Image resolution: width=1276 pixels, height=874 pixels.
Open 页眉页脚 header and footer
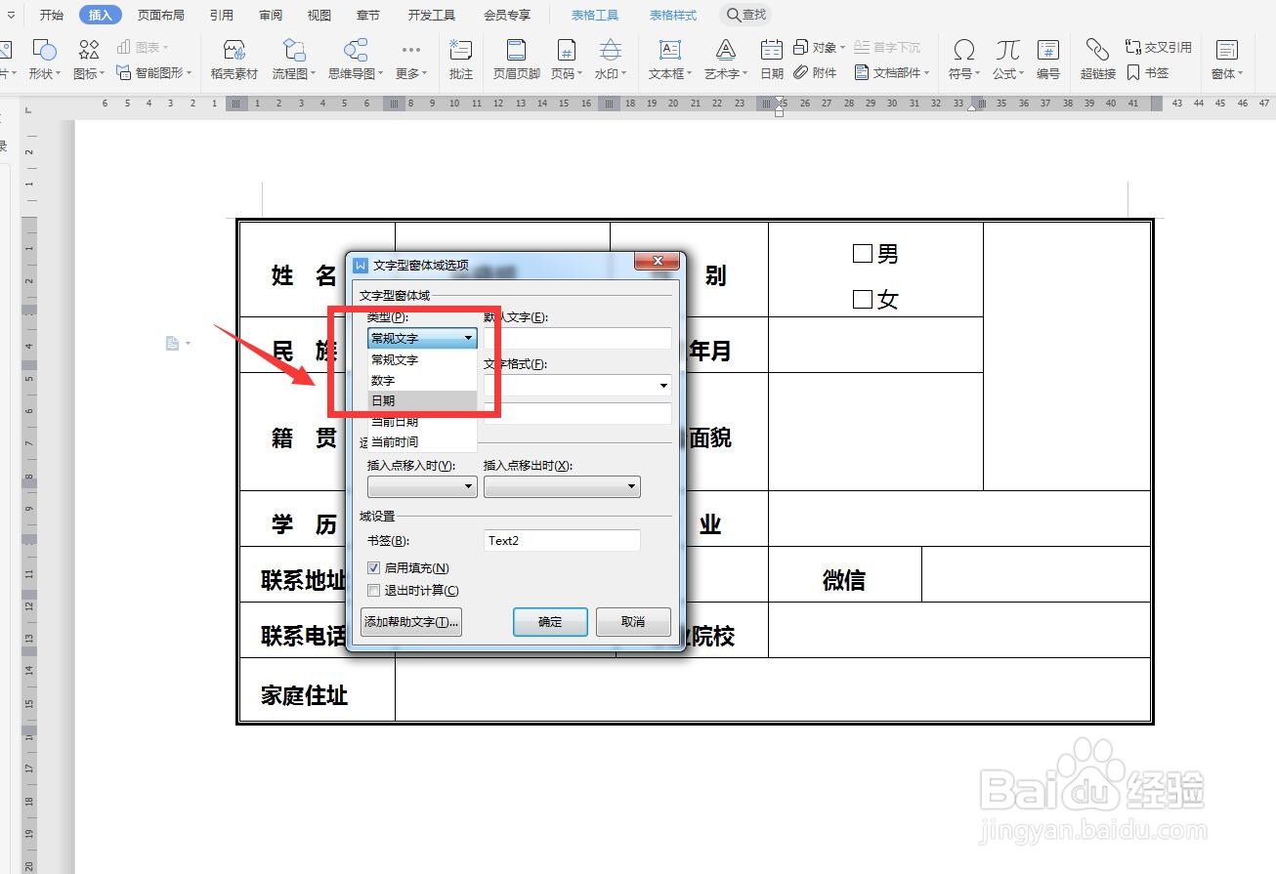[516, 60]
